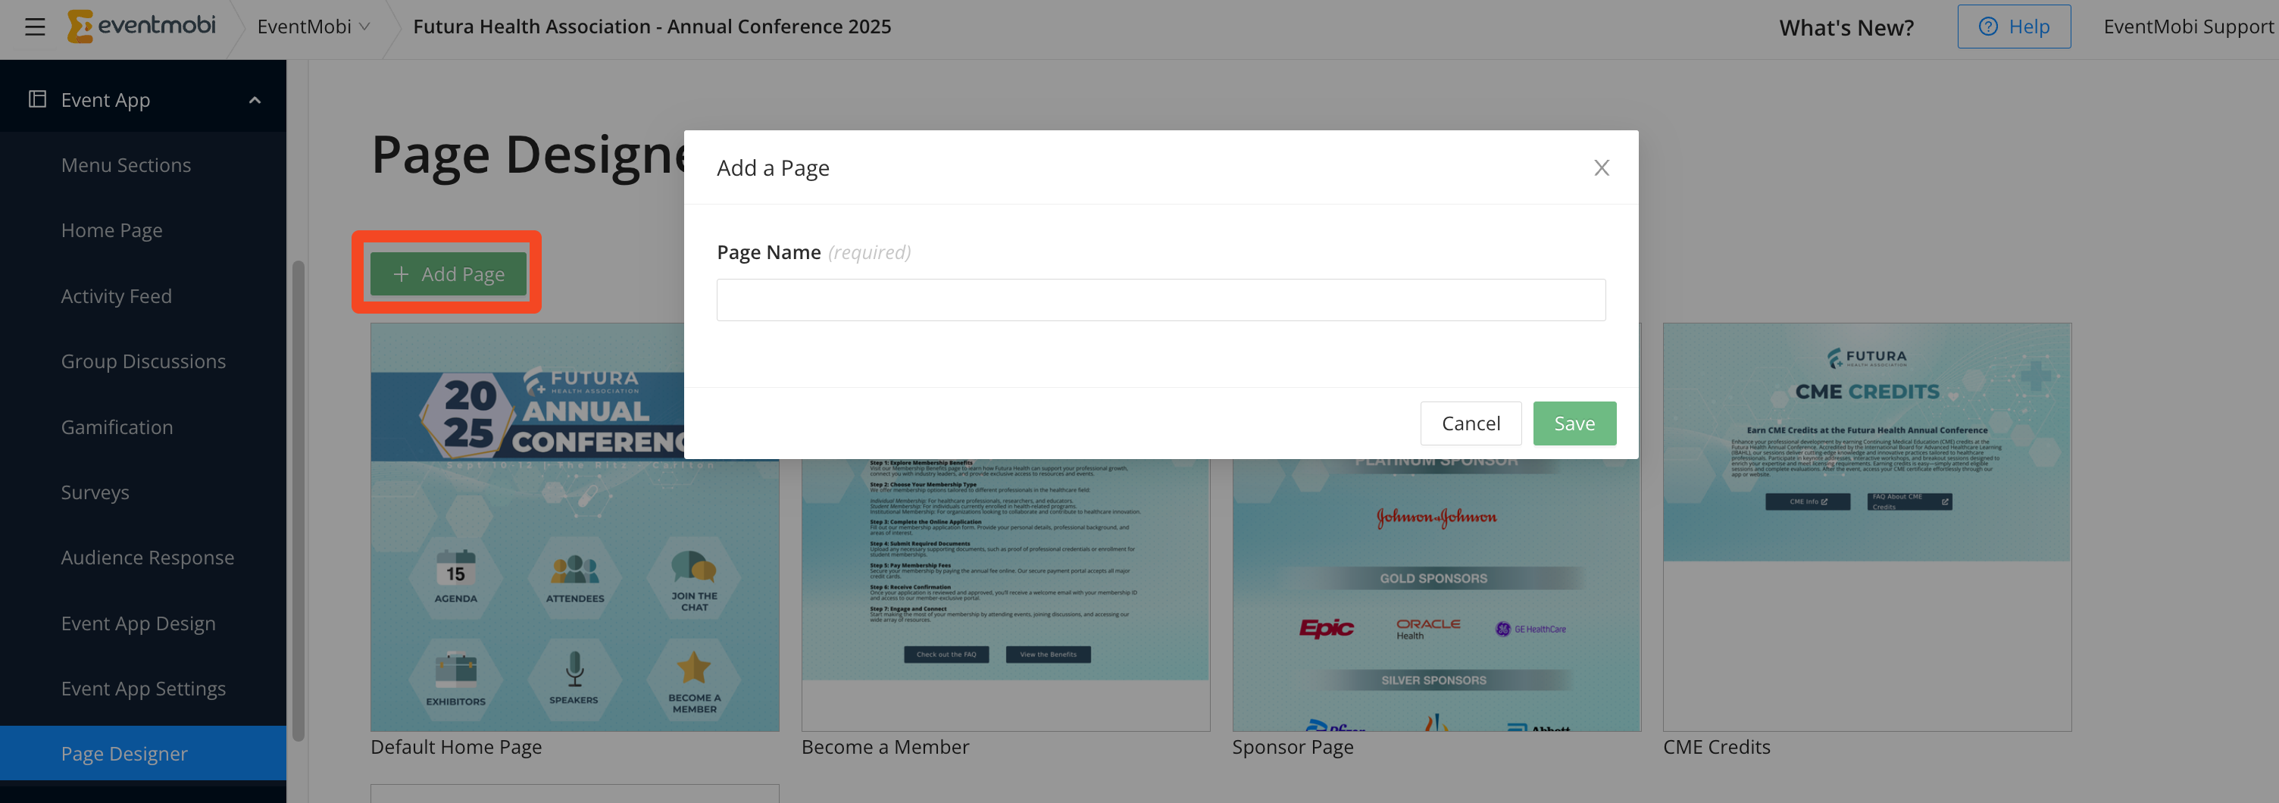The height and width of the screenshot is (803, 2279).
Task: Close the Add a Page dialog
Action: click(1602, 167)
